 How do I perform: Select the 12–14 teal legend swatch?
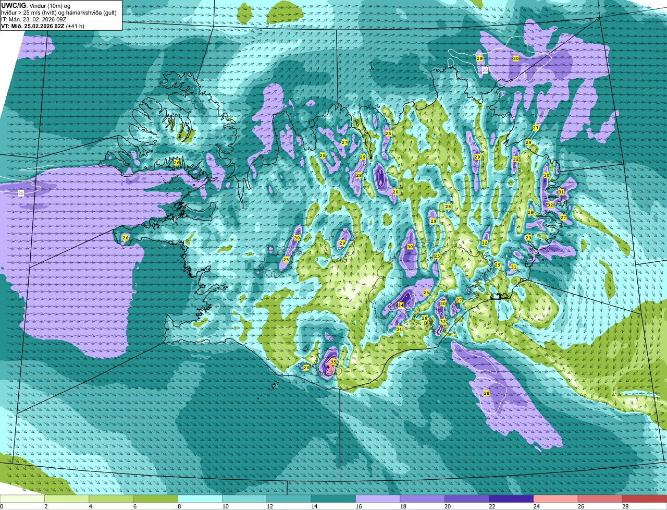(289, 499)
